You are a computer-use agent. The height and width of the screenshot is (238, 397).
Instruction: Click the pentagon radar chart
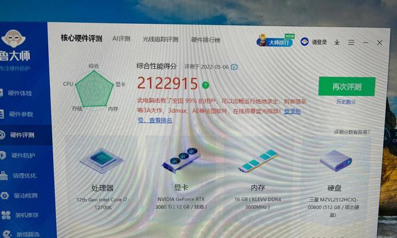click(95, 89)
